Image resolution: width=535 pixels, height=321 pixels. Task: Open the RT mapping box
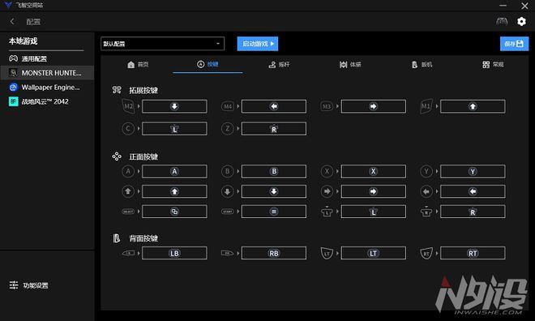[473, 253]
